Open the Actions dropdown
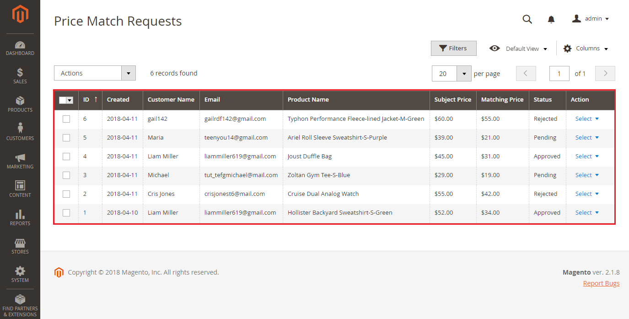Screen dimensions: 629x319 click(94, 73)
